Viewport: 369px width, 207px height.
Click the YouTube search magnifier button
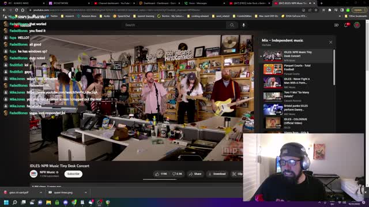pyautogui.click(x=232, y=25)
